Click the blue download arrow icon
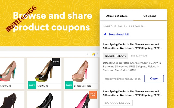Screen dimensions: 174x108 105,34
